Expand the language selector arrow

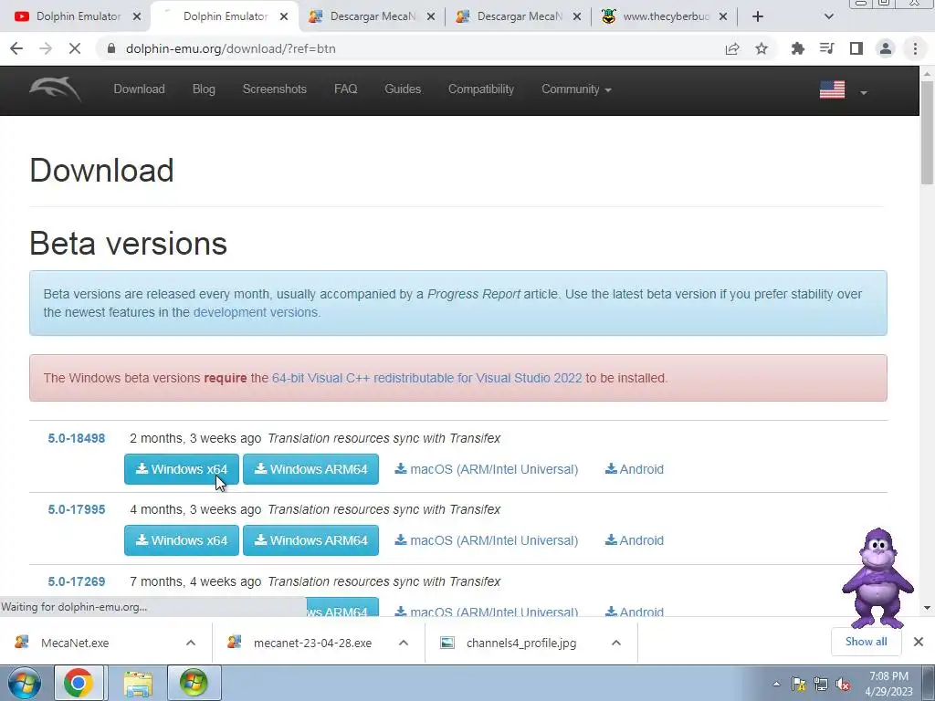[x=863, y=92]
